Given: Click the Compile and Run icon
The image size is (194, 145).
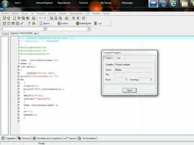Looking at the screenshot, I should [13, 23].
